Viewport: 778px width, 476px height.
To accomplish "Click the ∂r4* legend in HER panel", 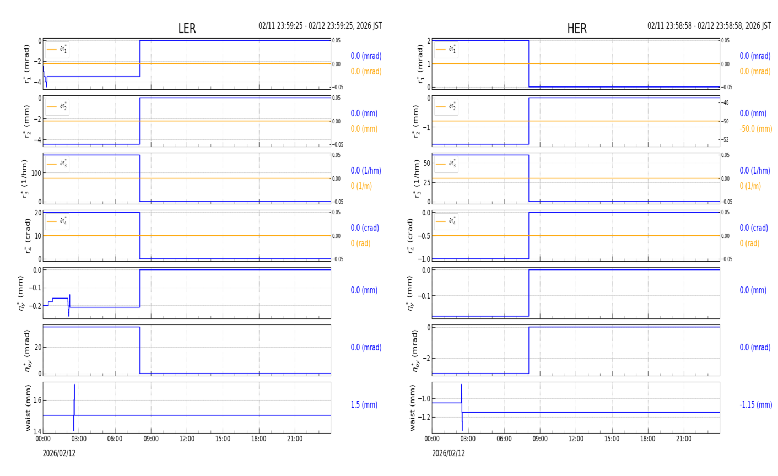I will [x=446, y=221].
